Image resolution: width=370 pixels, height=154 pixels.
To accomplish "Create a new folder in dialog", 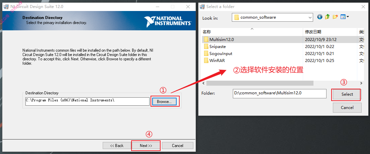I will [x=335, y=17].
